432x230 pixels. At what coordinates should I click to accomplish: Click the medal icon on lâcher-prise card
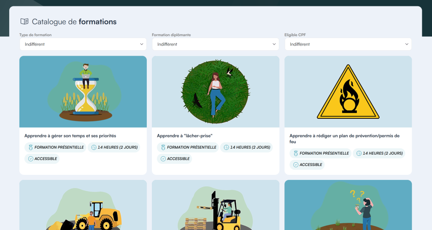(x=163, y=147)
